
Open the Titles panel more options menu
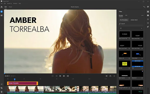click(142, 15)
